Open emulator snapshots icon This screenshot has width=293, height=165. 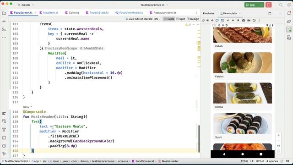(x=254, y=20)
